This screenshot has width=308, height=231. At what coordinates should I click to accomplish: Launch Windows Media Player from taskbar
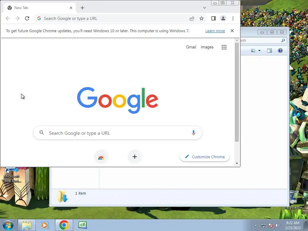(45, 225)
